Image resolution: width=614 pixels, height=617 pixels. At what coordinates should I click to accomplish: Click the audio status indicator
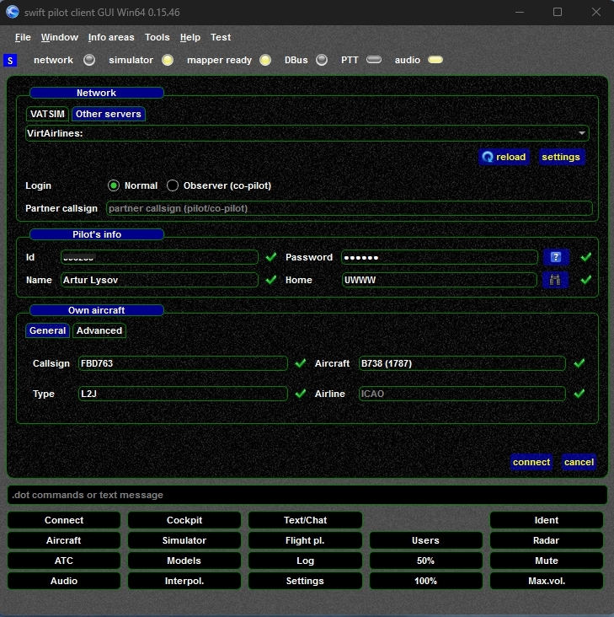[435, 60]
